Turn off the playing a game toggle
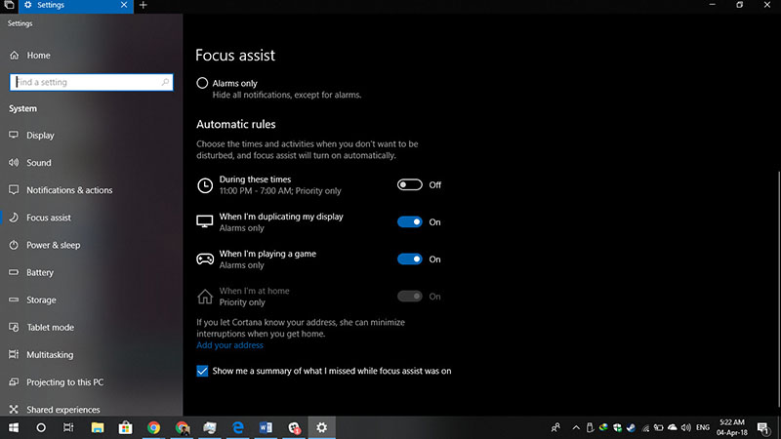 [409, 259]
